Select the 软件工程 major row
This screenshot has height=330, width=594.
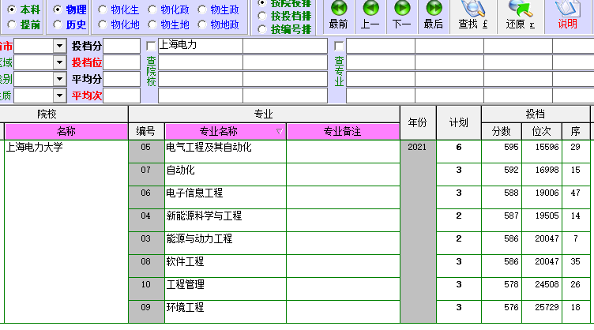tap(225, 266)
